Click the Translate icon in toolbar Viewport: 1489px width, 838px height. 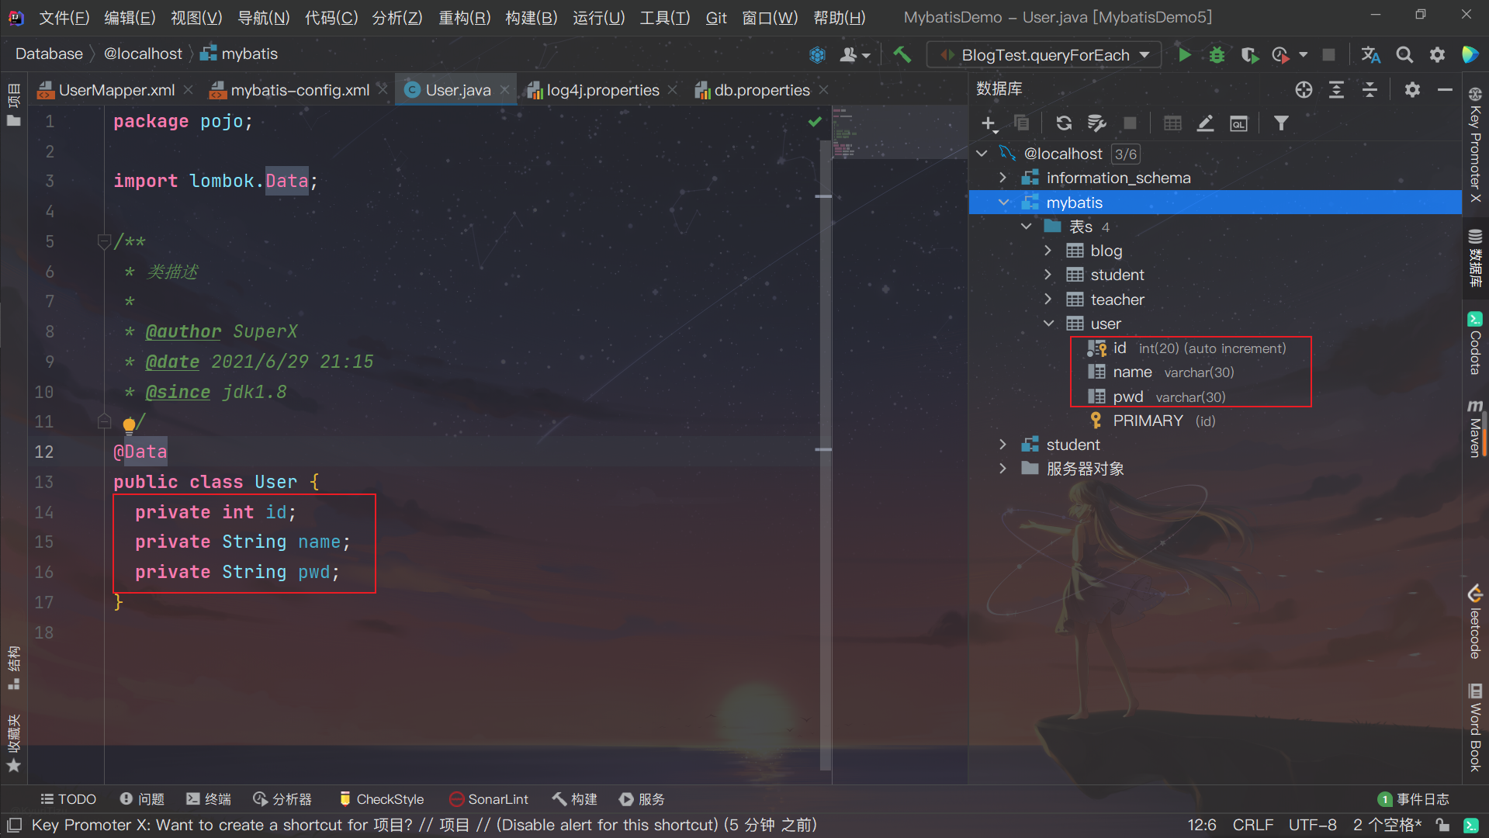1371,55
